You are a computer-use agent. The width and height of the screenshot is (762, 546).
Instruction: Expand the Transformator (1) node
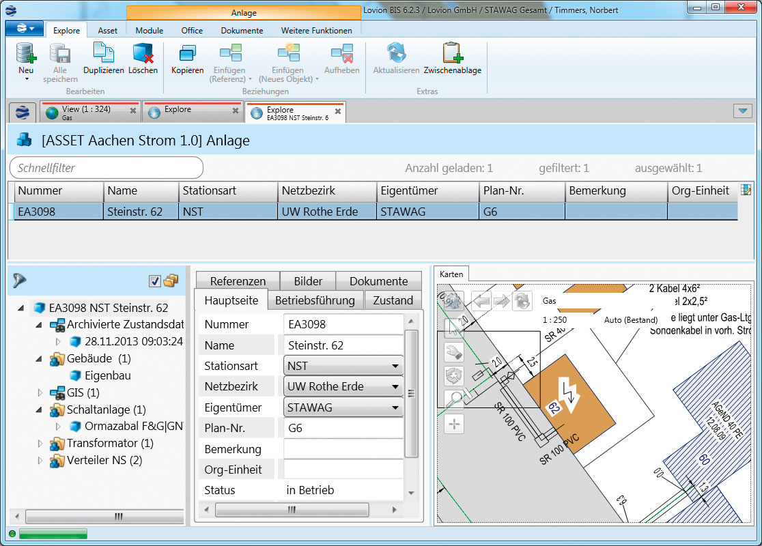point(40,444)
